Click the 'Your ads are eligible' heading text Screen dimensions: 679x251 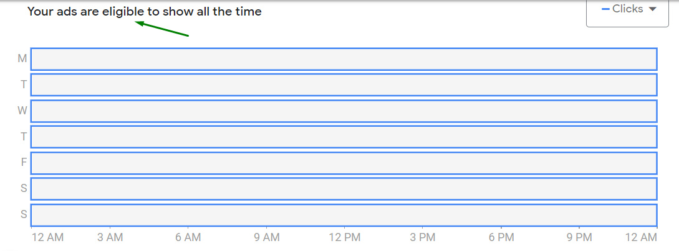[x=144, y=12]
